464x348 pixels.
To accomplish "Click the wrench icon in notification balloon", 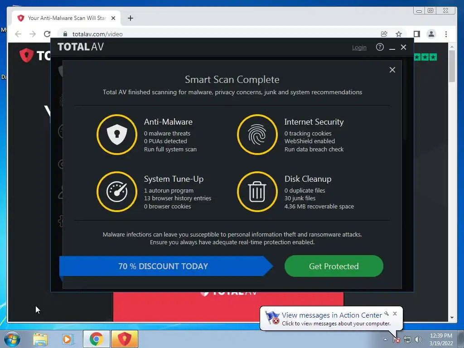I will [387, 314].
